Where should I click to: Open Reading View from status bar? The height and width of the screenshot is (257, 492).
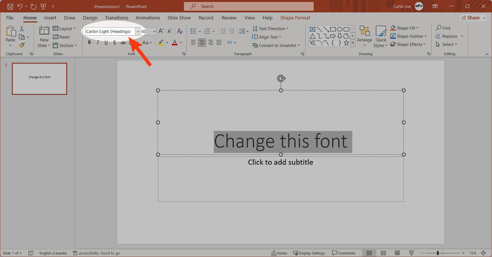click(x=397, y=253)
